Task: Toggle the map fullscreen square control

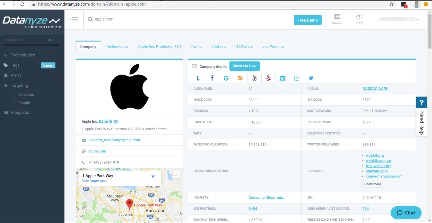Action: coord(175,174)
